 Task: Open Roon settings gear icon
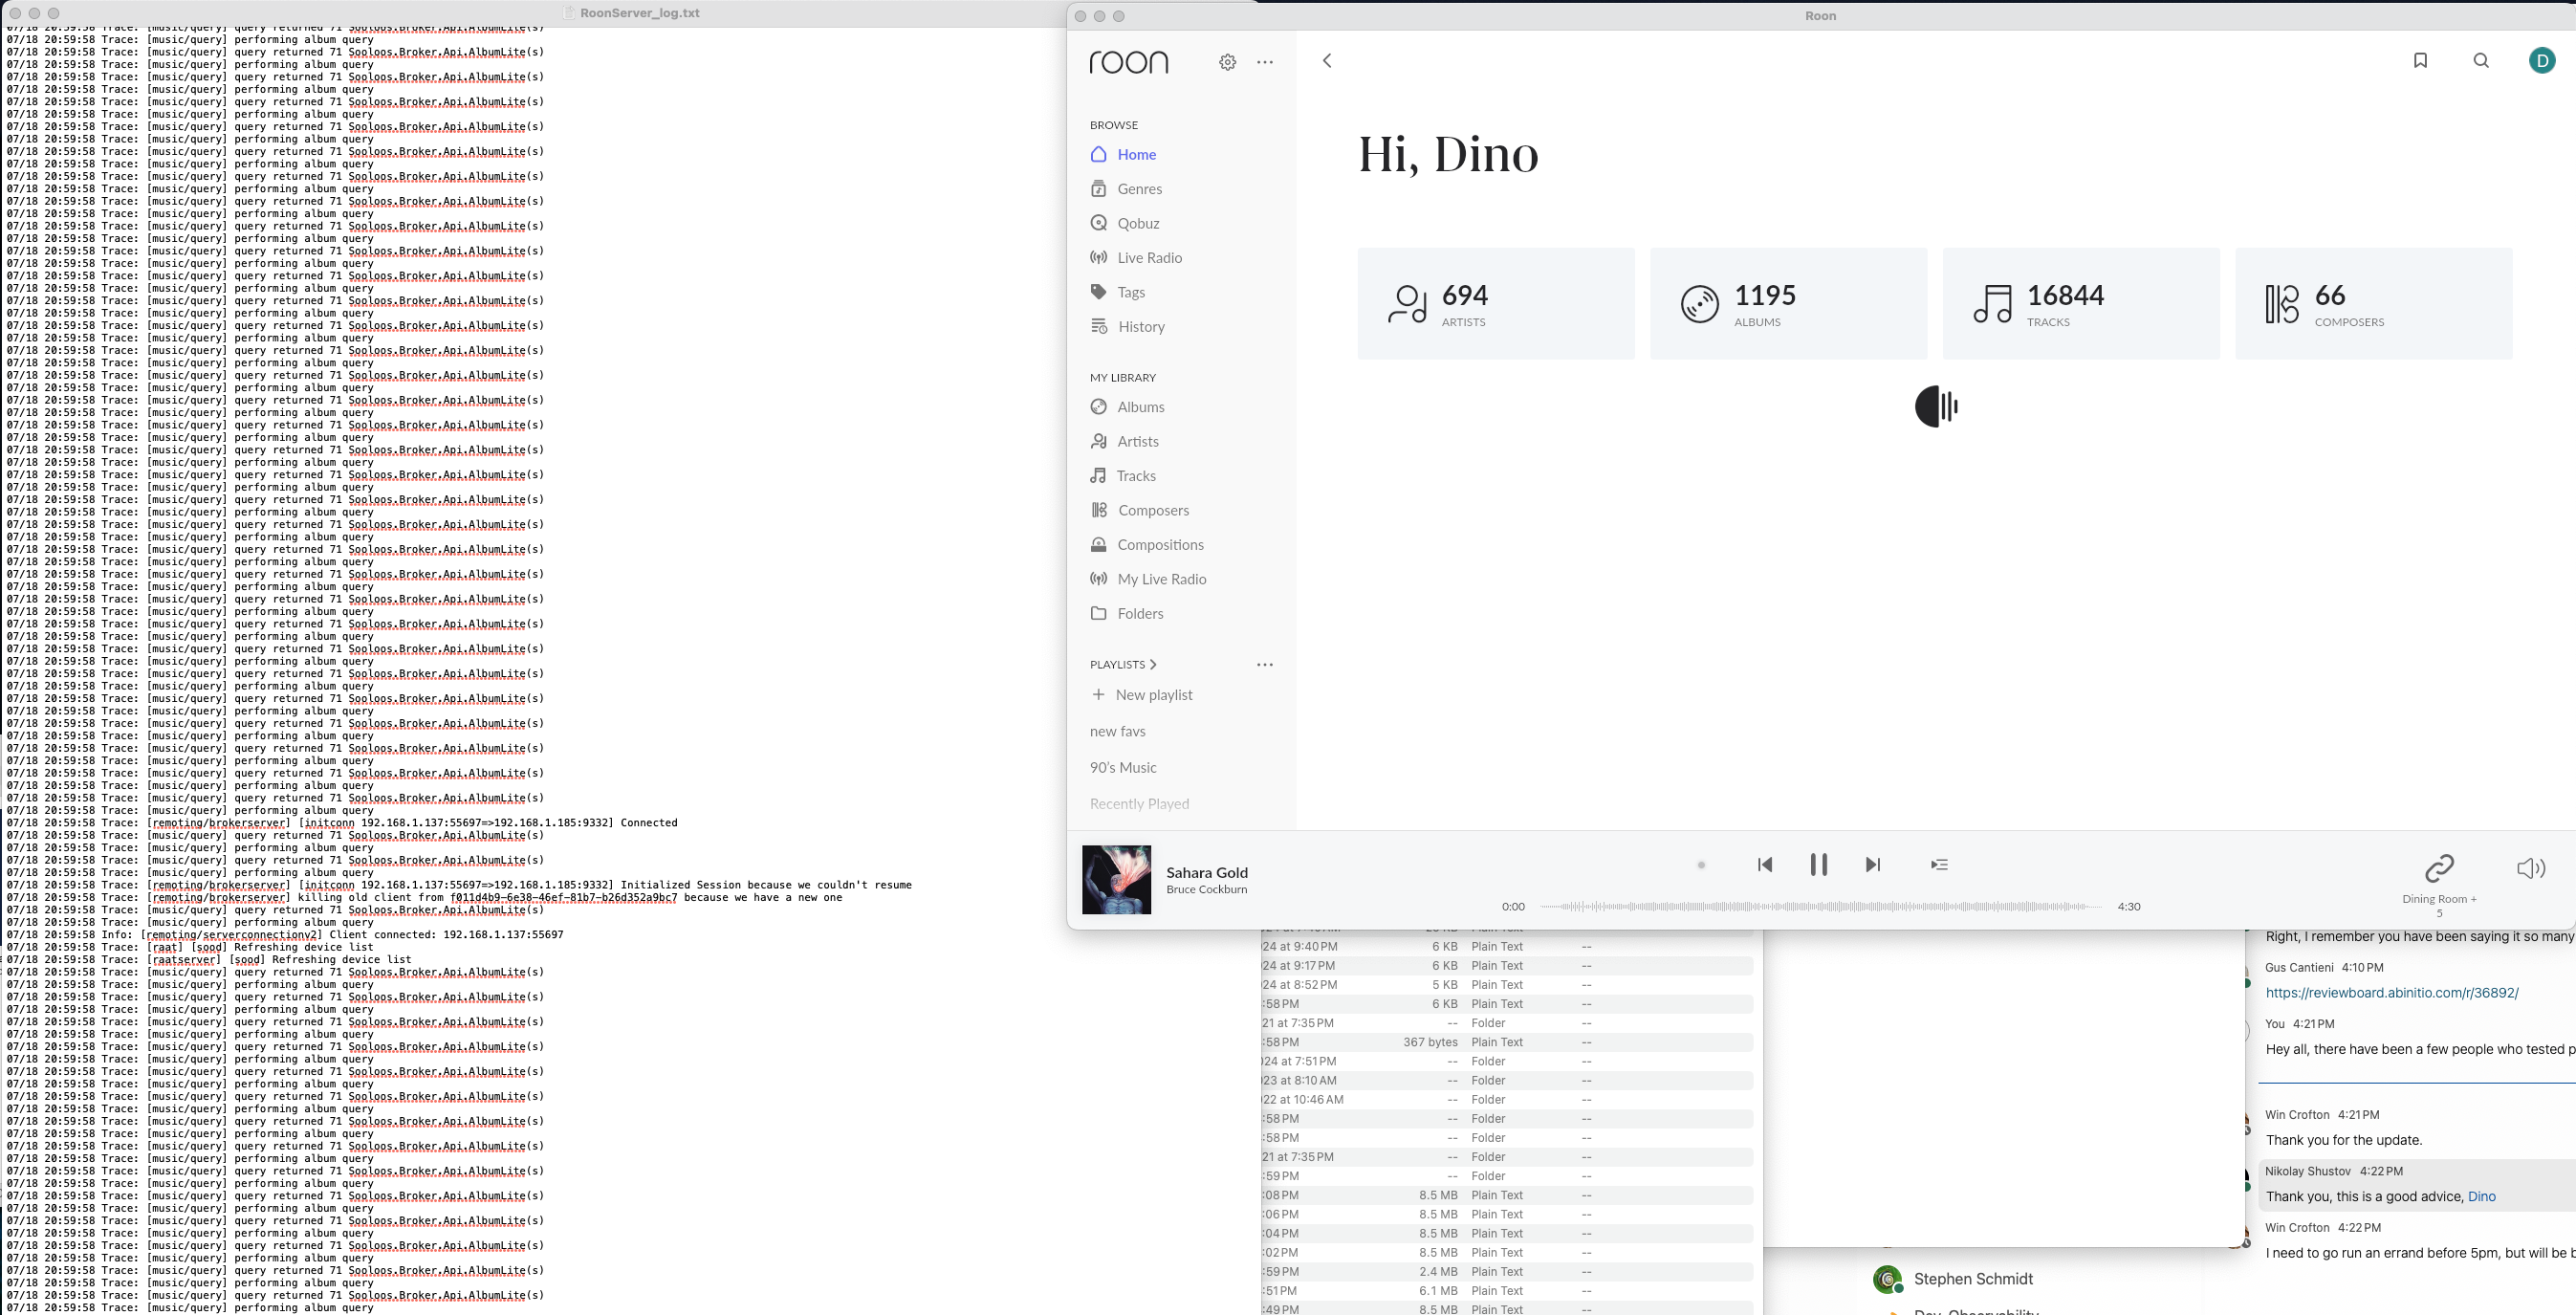click(1227, 62)
